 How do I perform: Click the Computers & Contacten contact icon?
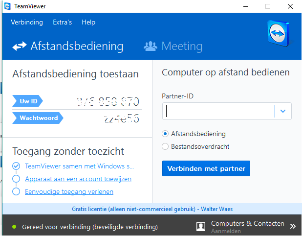pos(200,226)
